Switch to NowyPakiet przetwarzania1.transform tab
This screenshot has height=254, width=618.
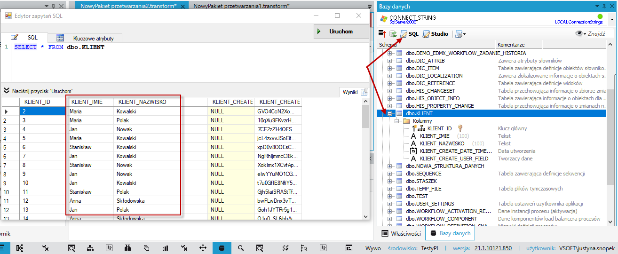click(241, 6)
